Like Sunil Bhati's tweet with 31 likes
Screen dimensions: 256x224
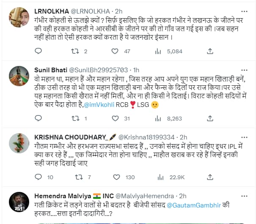[115, 118]
